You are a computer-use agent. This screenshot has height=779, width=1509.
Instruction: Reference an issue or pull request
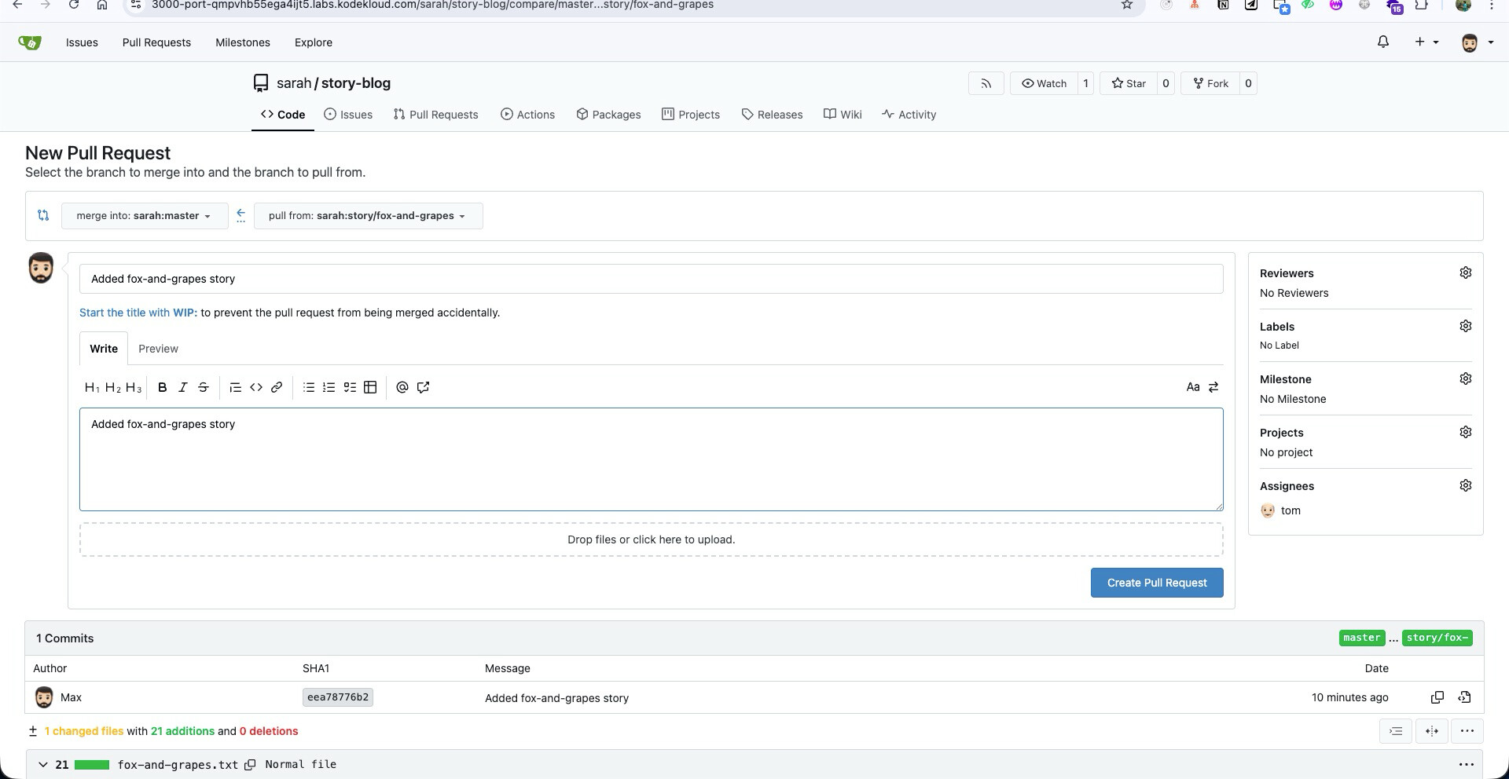coord(423,387)
